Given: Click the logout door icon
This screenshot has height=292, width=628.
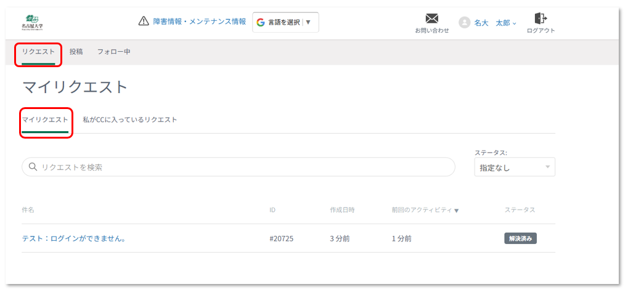Looking at the screenshot, I should pos(540,18).
